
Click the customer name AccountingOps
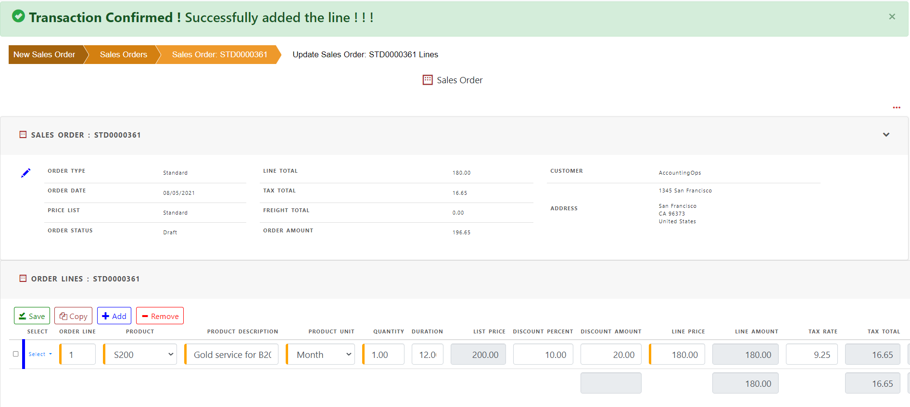click(680, 173)
